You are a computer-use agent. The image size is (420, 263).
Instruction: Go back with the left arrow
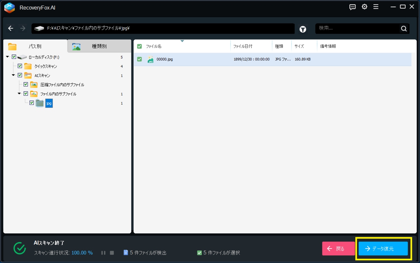coord(11,28)
